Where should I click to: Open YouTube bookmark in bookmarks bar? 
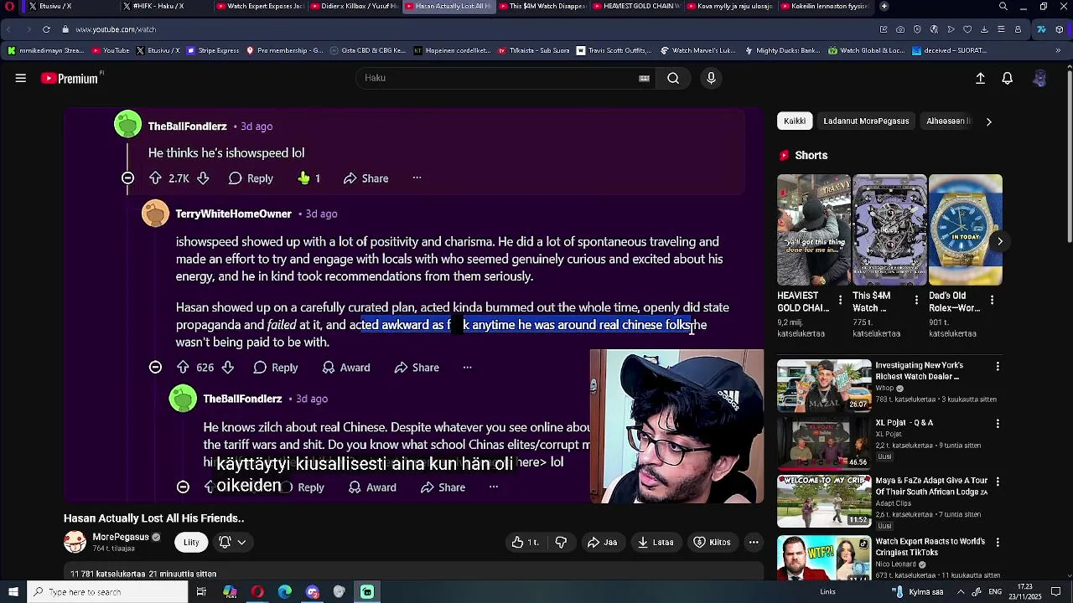(110, 50)
